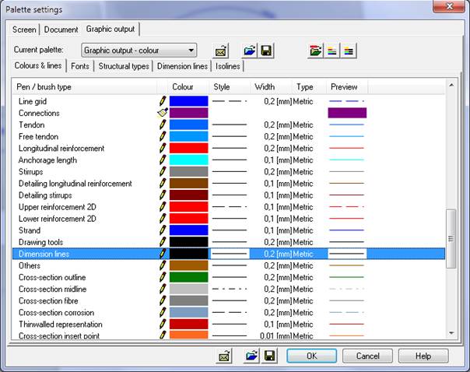Click the floppy disk icon left of OK
Image resolution: width=470 pixels, height=372 pixels.
269,356
